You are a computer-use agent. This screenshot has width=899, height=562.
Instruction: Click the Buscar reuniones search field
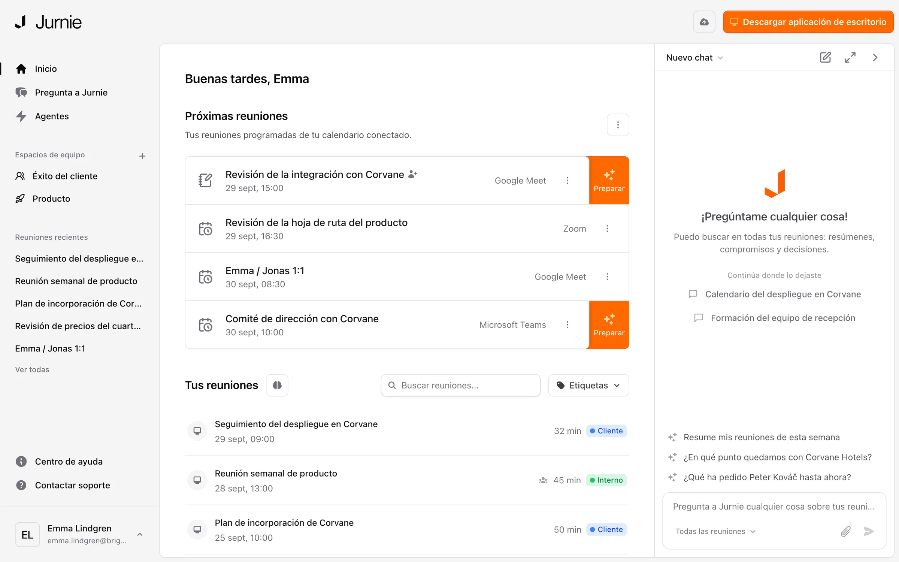(x=460, y=385)
